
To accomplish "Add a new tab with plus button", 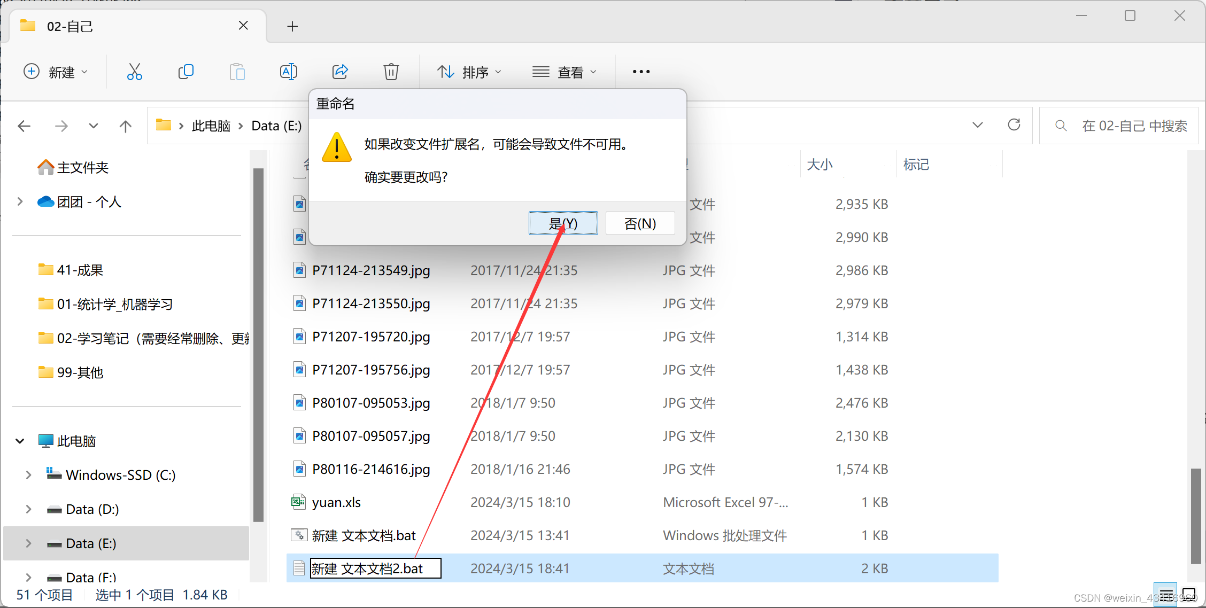I will (x=292, y=26).
